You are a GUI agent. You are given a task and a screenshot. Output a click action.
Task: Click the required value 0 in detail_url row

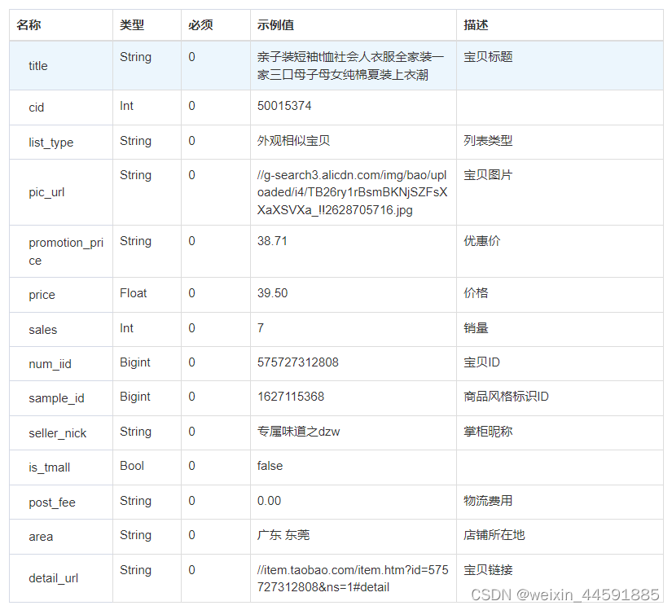pyautogui.click(x=191, y=570)
